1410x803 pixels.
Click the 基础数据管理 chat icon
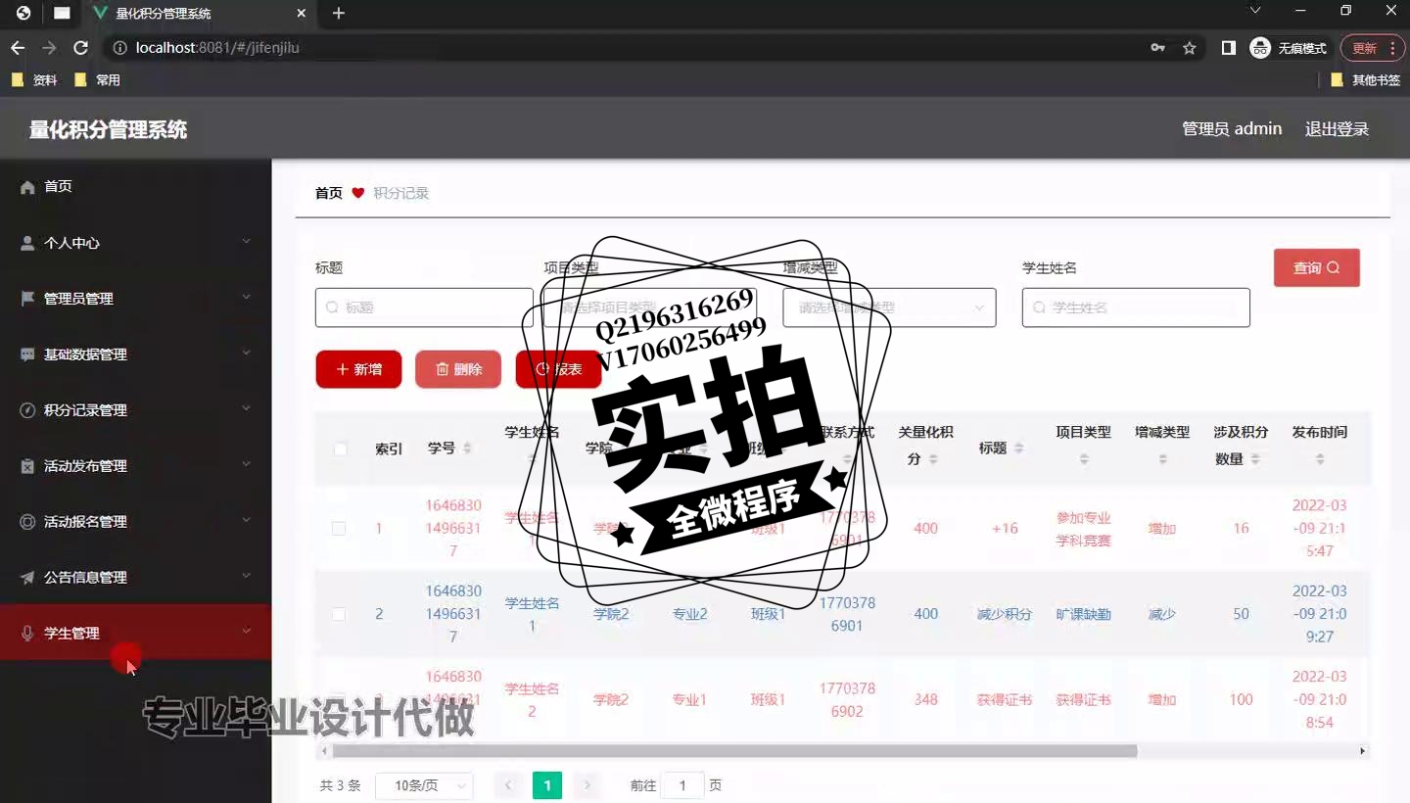click(x=27, y=354)
